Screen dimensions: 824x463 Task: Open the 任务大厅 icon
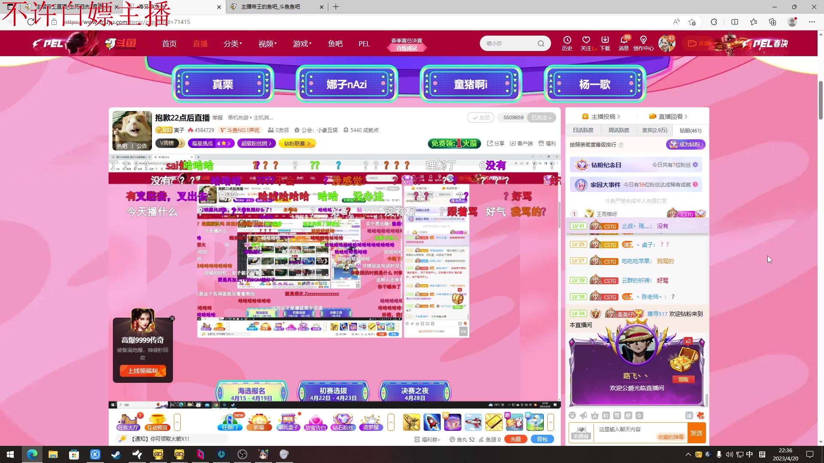coord(128,422)
